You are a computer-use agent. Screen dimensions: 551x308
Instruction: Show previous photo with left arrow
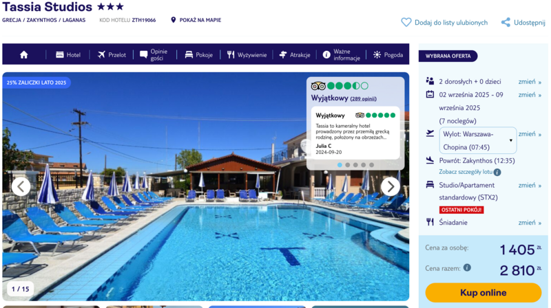click(21, 186)
